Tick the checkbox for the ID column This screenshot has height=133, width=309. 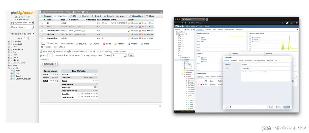point(41,23)
